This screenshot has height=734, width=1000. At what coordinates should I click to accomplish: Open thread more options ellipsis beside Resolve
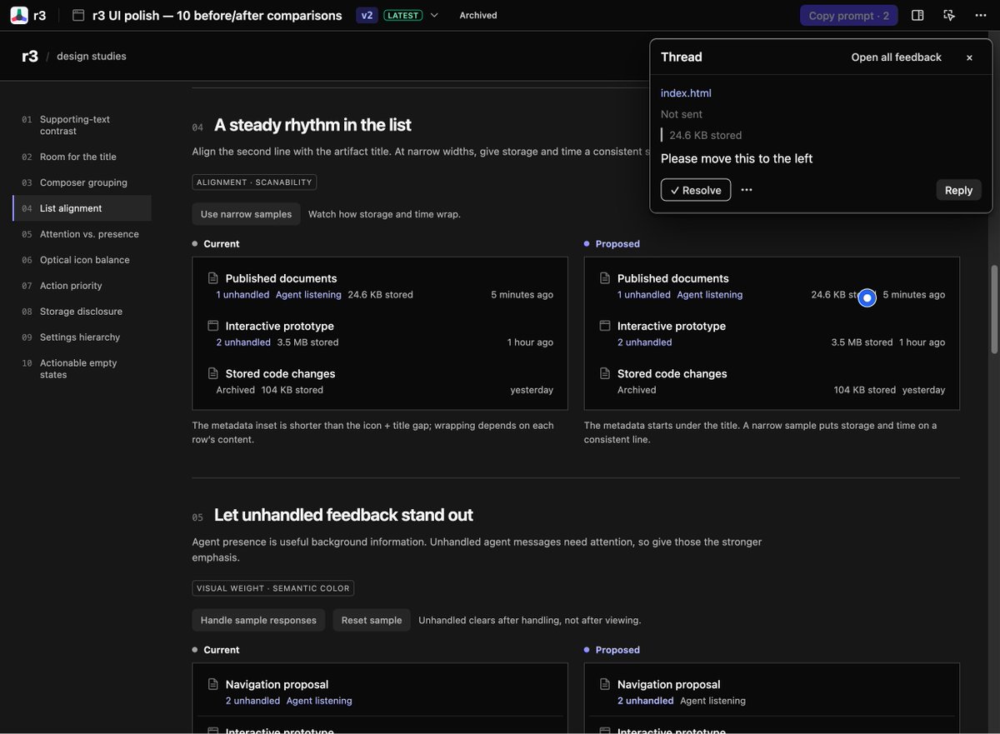[747, 190]
